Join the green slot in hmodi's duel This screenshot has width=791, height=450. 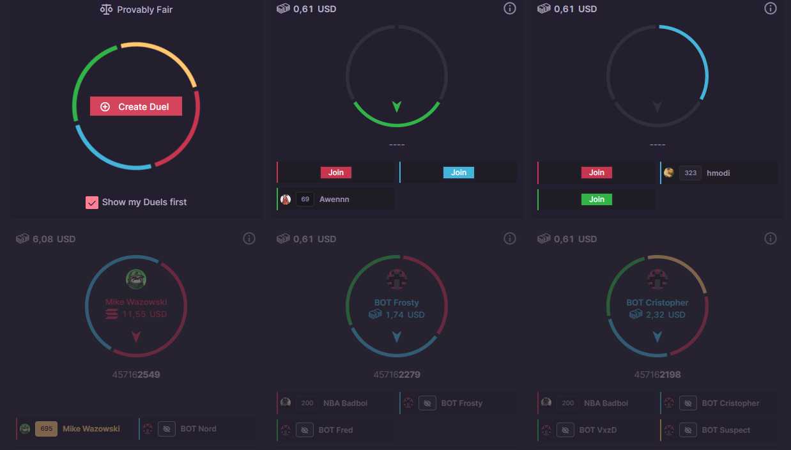(x=596, y=199)
